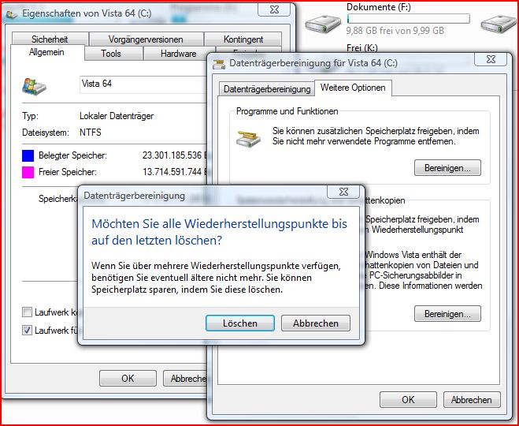Click the Programme und Funktionen drive cleanup icon
Viewport: 519px width, 426px height.
[249, 139]
